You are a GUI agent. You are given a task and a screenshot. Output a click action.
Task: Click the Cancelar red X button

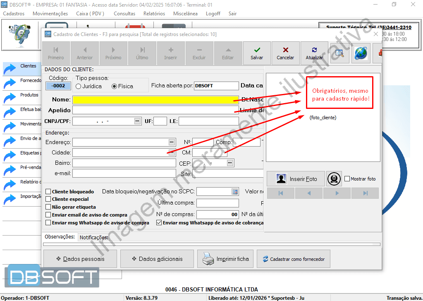pos(285,53)
